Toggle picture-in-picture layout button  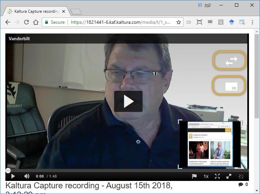pos(230,86)
